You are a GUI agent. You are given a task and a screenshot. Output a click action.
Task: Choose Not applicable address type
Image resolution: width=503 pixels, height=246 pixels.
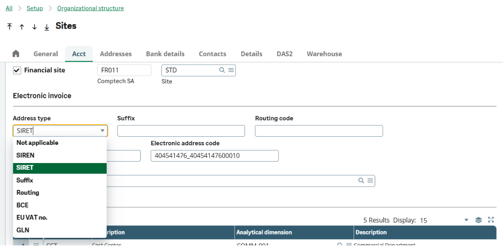pyautogui.click(x=60, y=143)
